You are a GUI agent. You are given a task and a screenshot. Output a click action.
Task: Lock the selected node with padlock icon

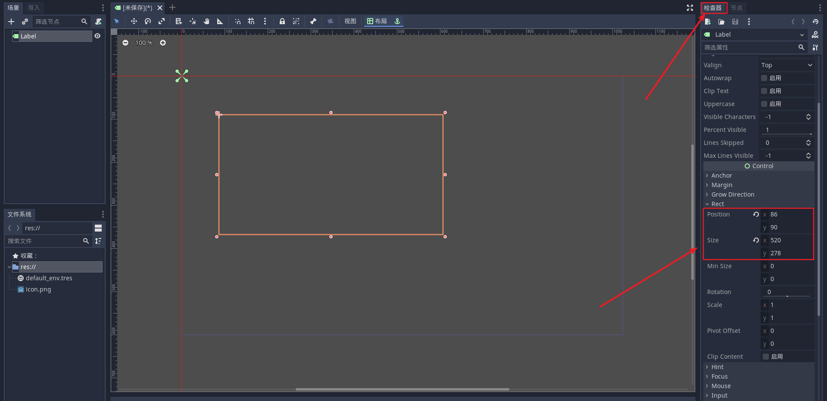282,21
